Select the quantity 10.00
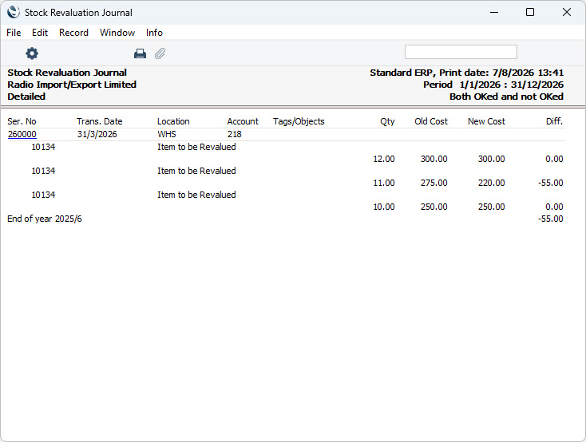The width and height of the screenshot is (586, 442). 384,207
